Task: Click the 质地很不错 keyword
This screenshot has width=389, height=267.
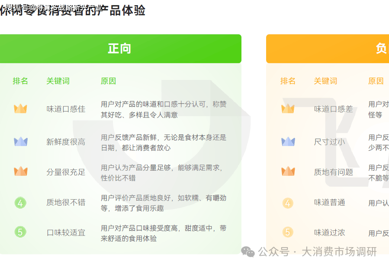Action: click(x=66, y=202)
